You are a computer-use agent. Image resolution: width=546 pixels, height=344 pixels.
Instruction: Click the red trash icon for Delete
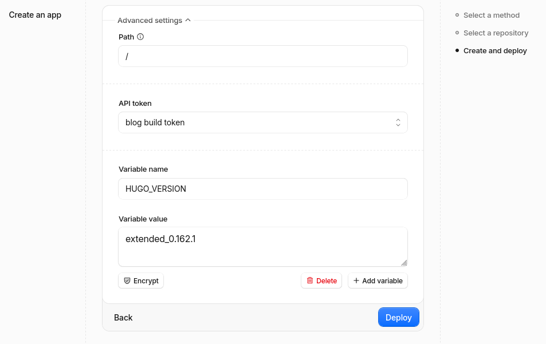[310, 280]
